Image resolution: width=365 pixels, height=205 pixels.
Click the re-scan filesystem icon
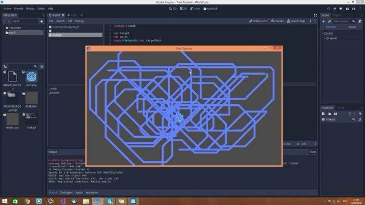pos(5,67)
